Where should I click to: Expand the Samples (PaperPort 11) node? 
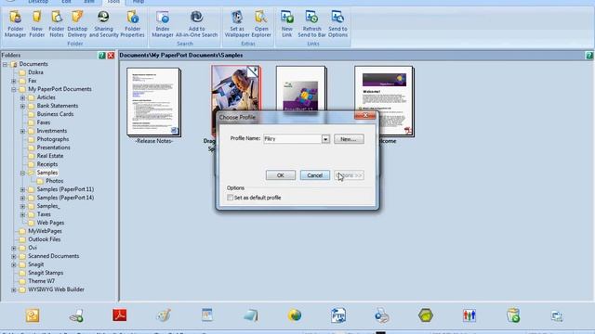(x=22, y=189)
